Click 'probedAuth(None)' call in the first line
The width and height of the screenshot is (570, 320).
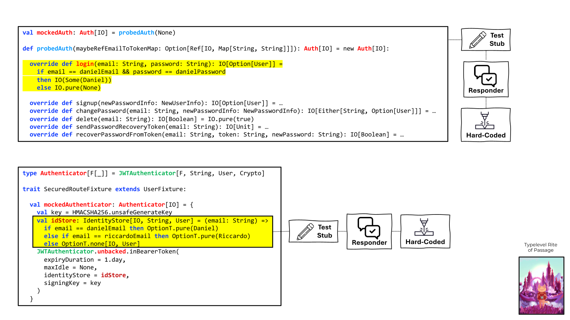[x=147, y=33]
